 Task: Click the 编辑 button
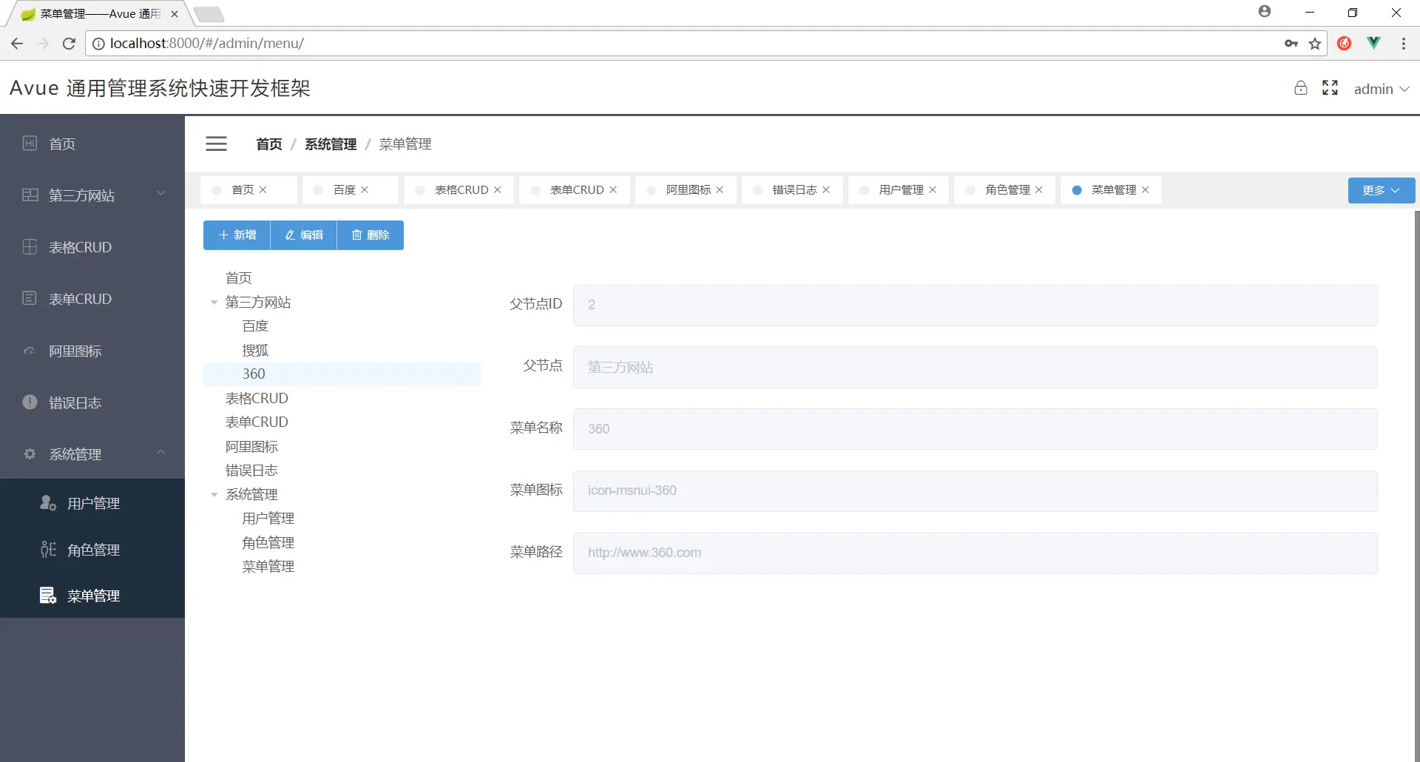click(304, 235)
